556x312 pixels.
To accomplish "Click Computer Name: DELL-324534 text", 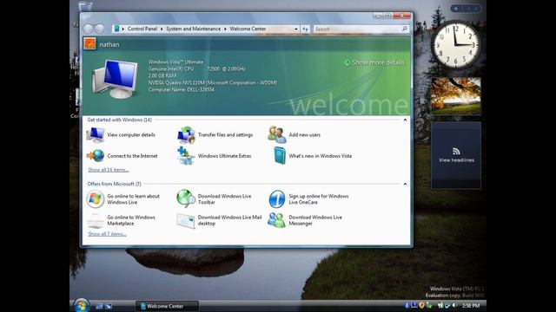I will (182, 90).
